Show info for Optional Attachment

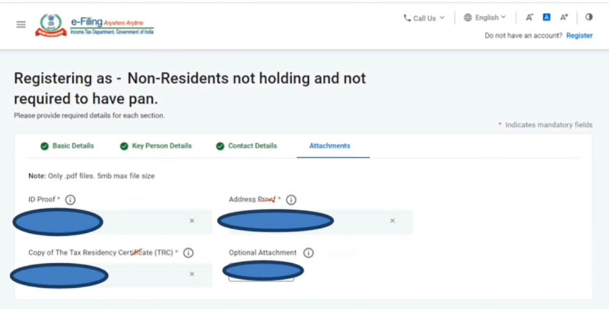click(x=308, y=252)
